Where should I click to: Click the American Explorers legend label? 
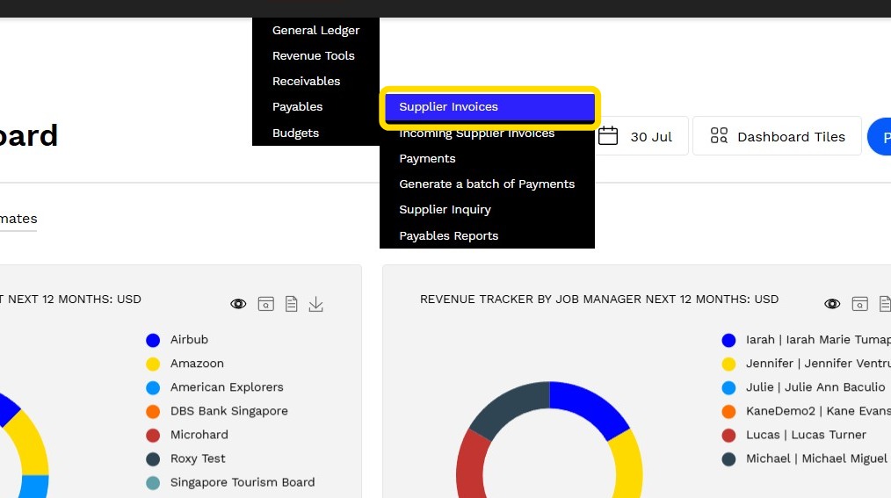227,387
